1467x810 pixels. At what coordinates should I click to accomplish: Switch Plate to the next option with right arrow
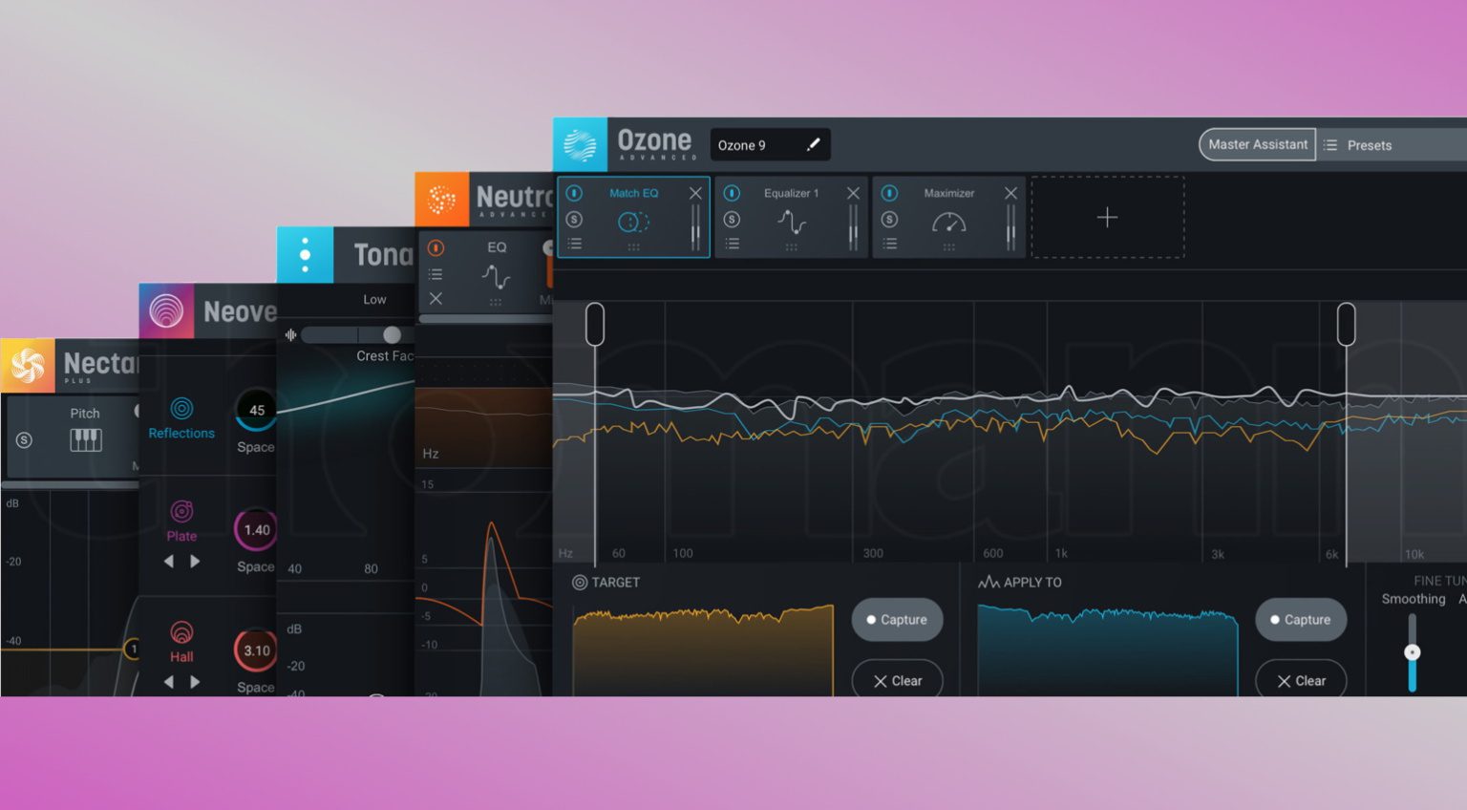(196, 562)
